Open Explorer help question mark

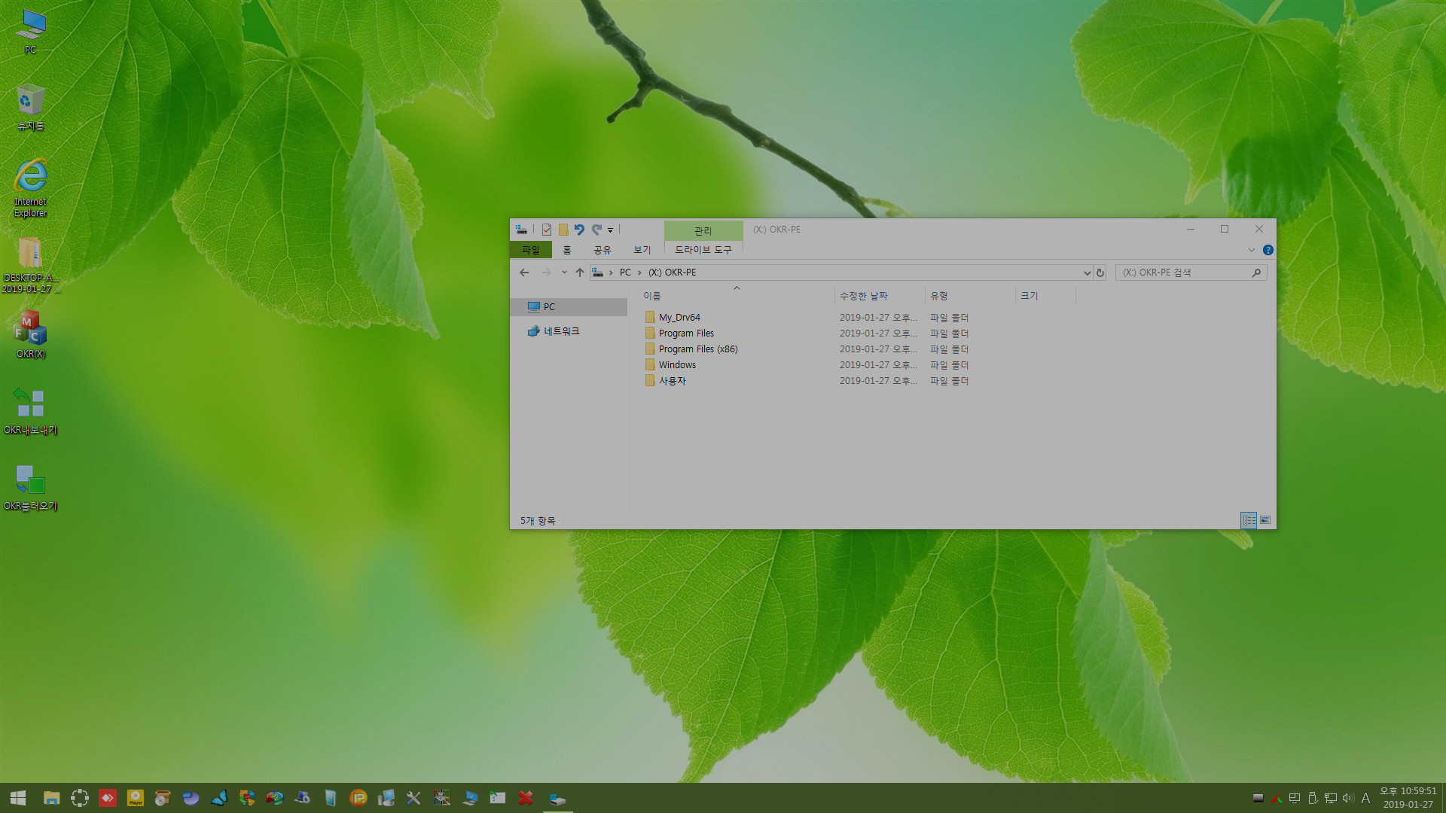coord(1268,250)
